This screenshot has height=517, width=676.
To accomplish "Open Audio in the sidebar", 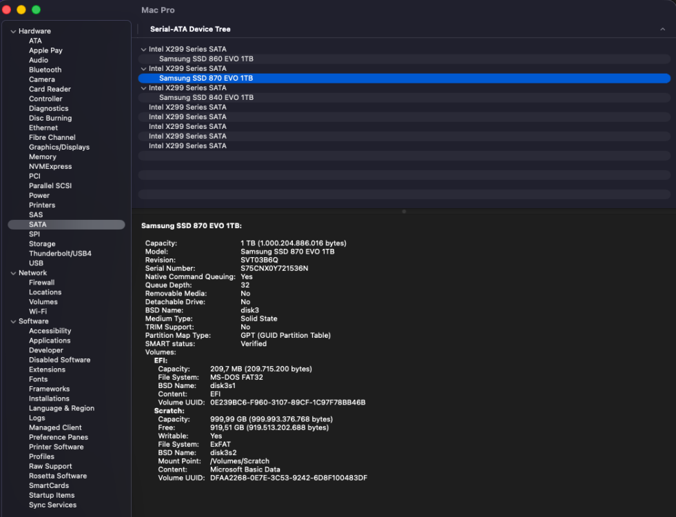I will (x=39, y=60).
